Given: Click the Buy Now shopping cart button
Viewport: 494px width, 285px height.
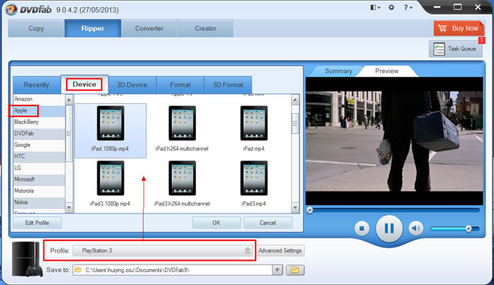Looking at the screenshot, I should point(459,28).
